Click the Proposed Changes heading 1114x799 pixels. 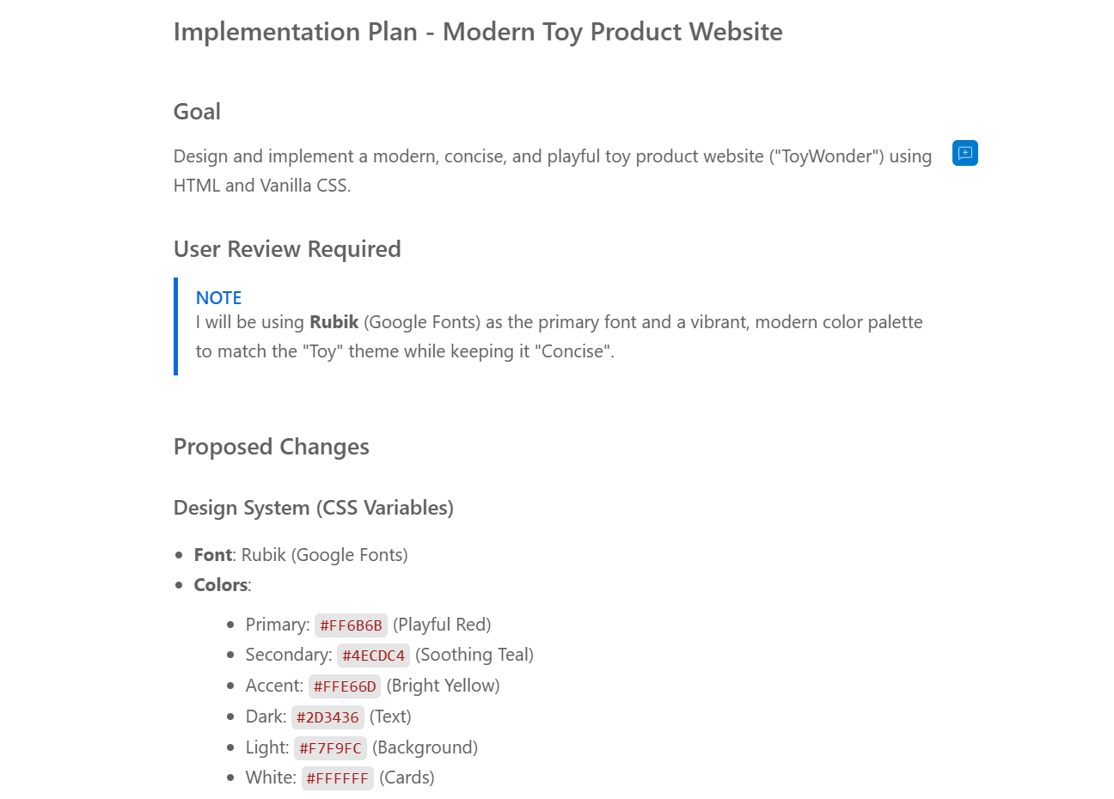point(271,447)
